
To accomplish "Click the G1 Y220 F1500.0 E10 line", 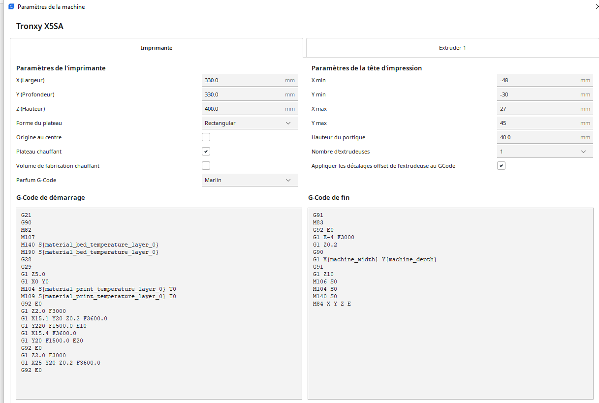I will pyautogui.click(x=54, y=326).
